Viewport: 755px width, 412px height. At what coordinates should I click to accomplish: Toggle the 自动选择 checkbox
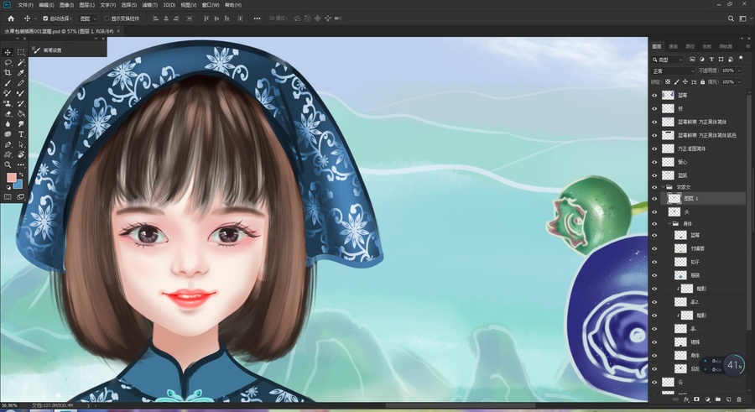pos(45,18)
